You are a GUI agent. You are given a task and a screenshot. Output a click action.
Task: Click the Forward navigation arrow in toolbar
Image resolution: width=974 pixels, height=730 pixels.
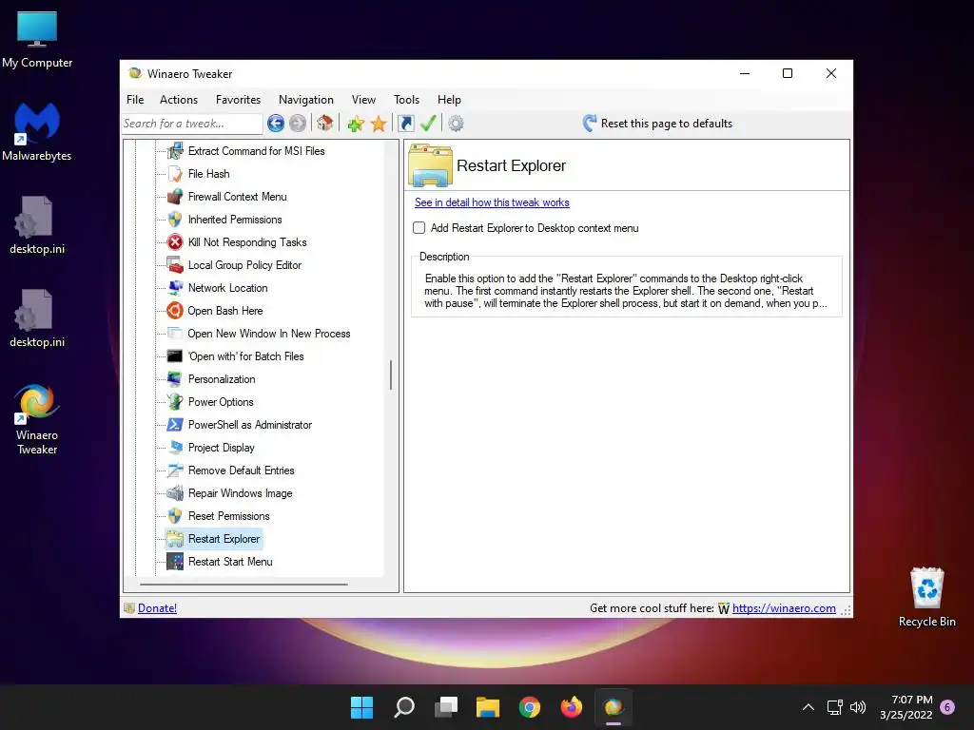point(298,124)
